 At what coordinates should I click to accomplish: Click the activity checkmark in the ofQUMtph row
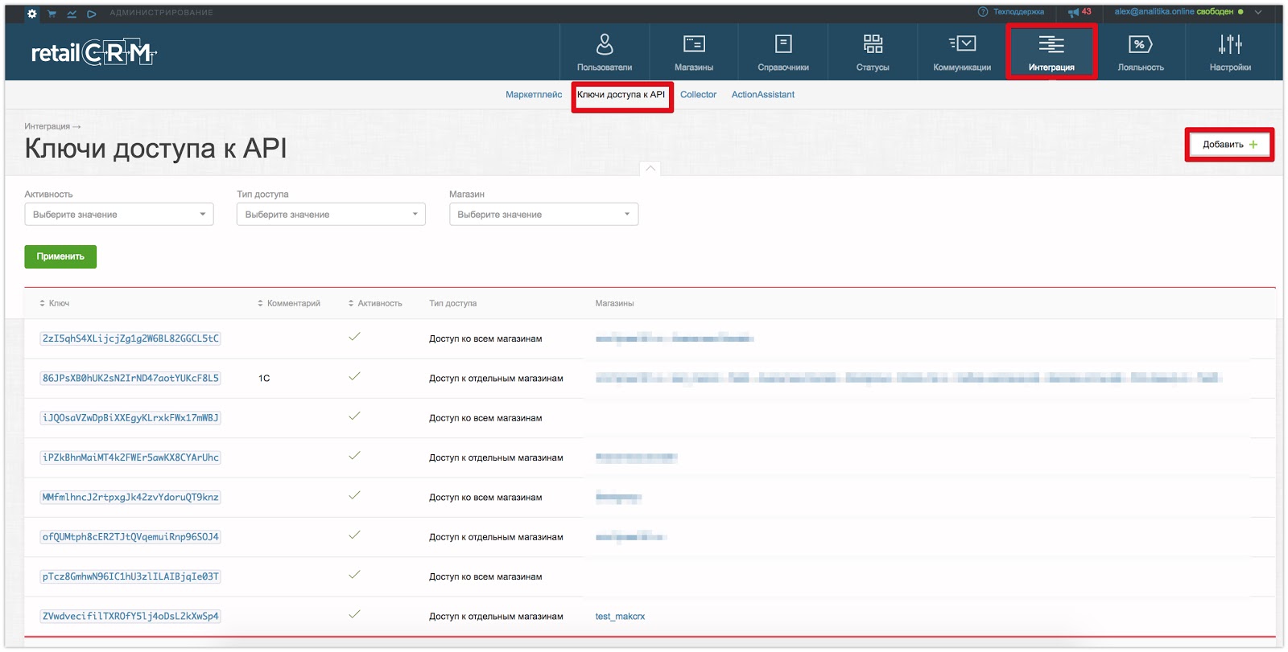coord(354,535)
